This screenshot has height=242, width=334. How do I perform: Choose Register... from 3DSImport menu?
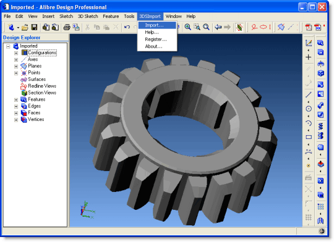(157, 40)
